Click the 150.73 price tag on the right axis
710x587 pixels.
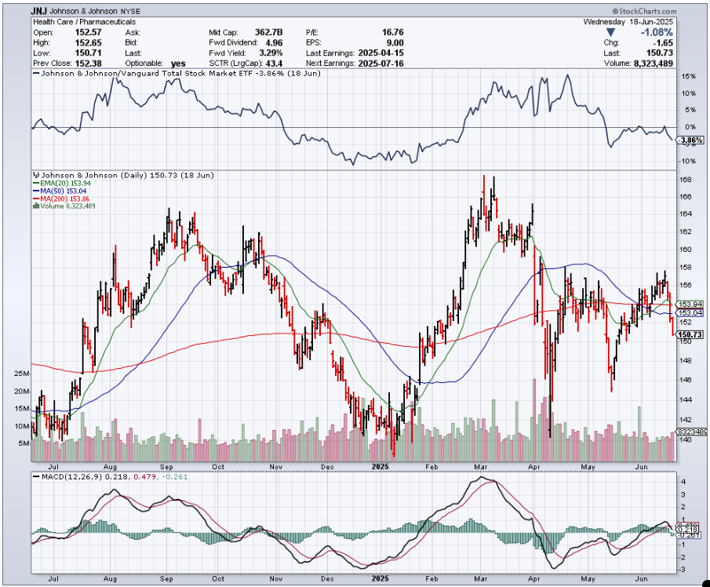point(690,335)
